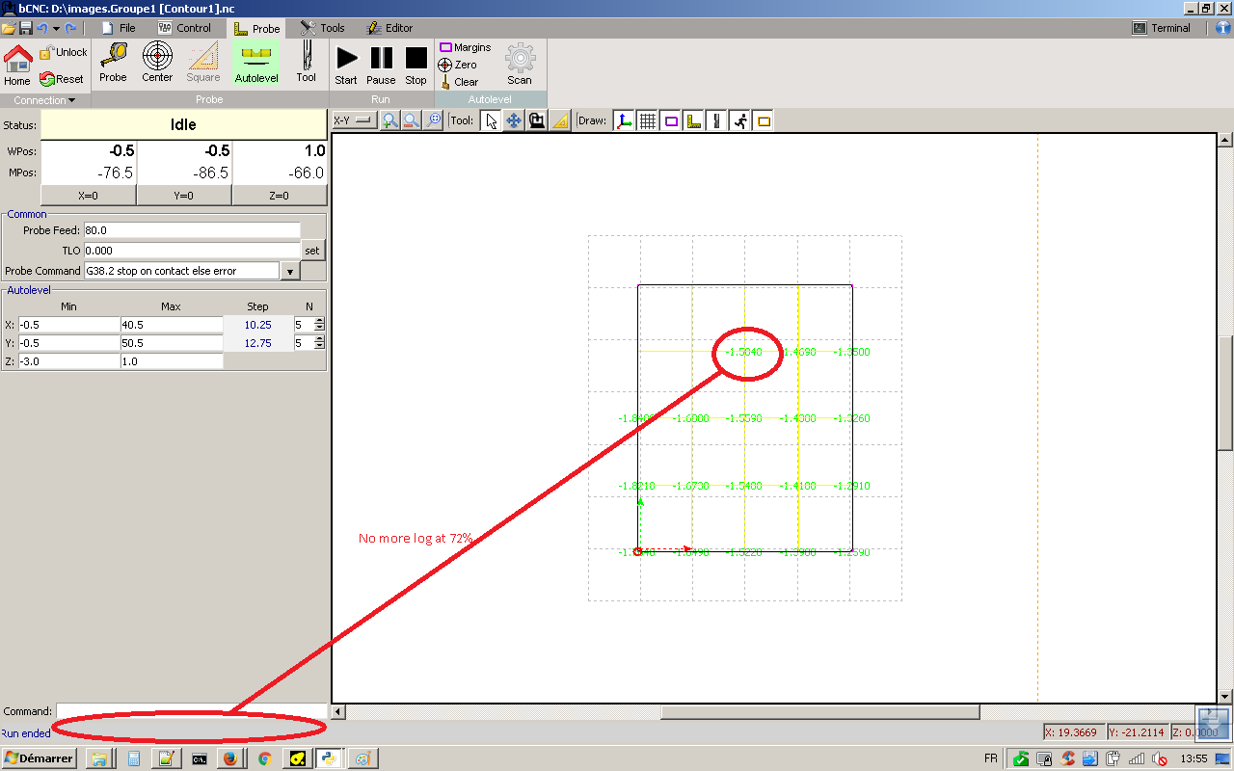Open the undo history dropdown arrow
Viewport: 1234px width, 771px height.
point(56,29)
